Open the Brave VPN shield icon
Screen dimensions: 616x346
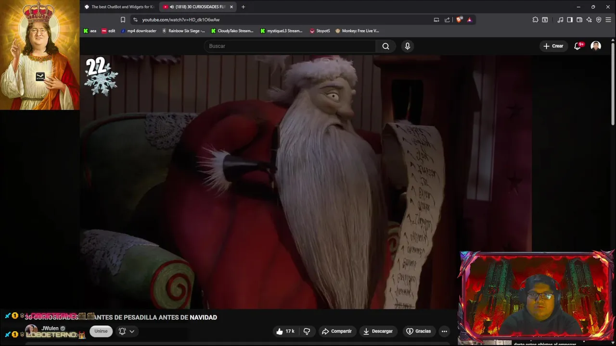[x=599, y=20]
